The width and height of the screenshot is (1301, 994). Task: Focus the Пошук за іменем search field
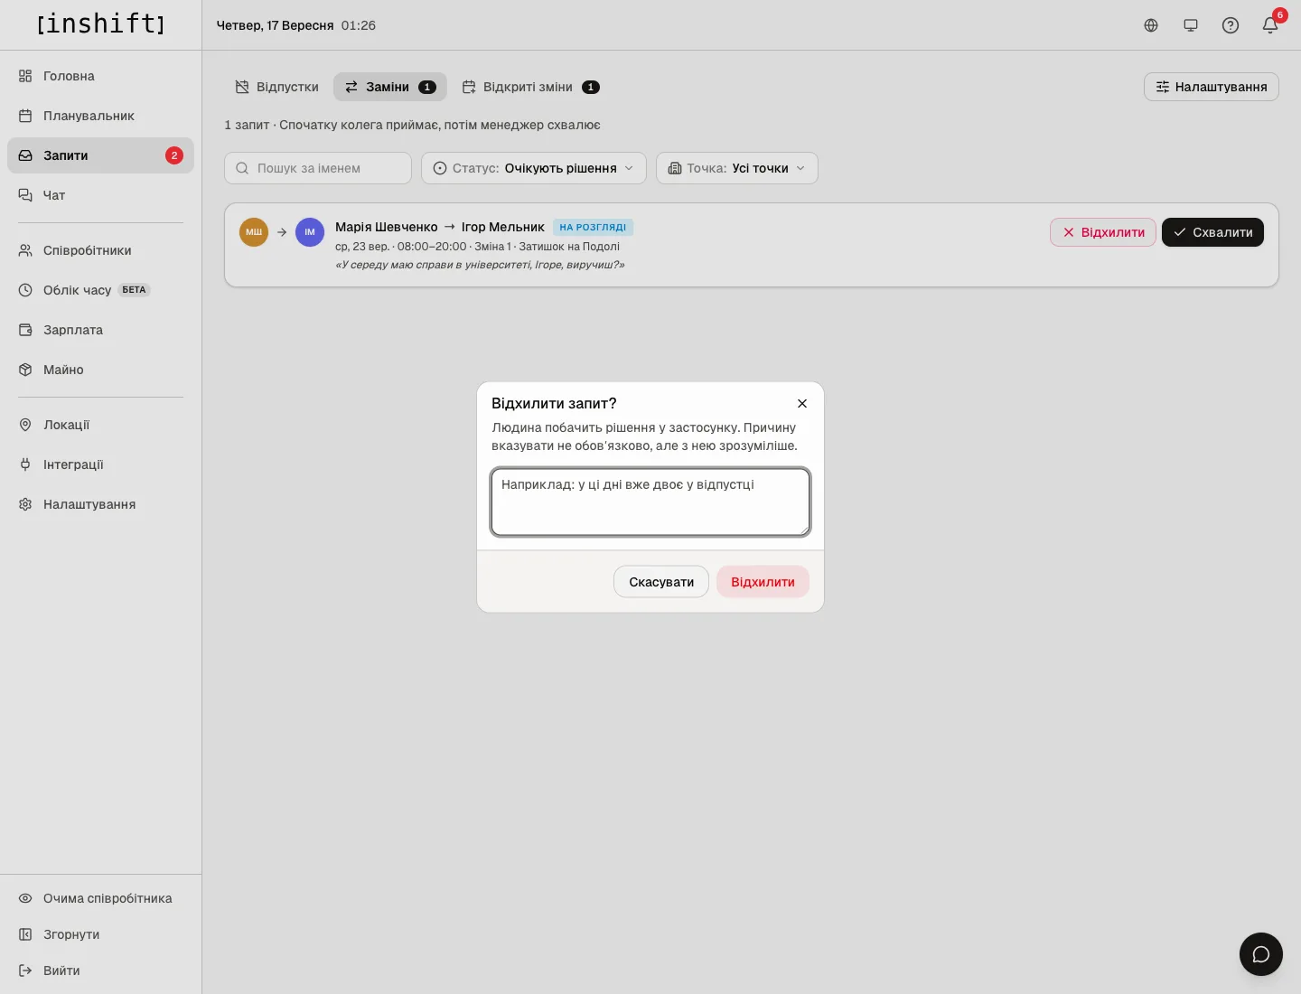(x=318, y=168)
